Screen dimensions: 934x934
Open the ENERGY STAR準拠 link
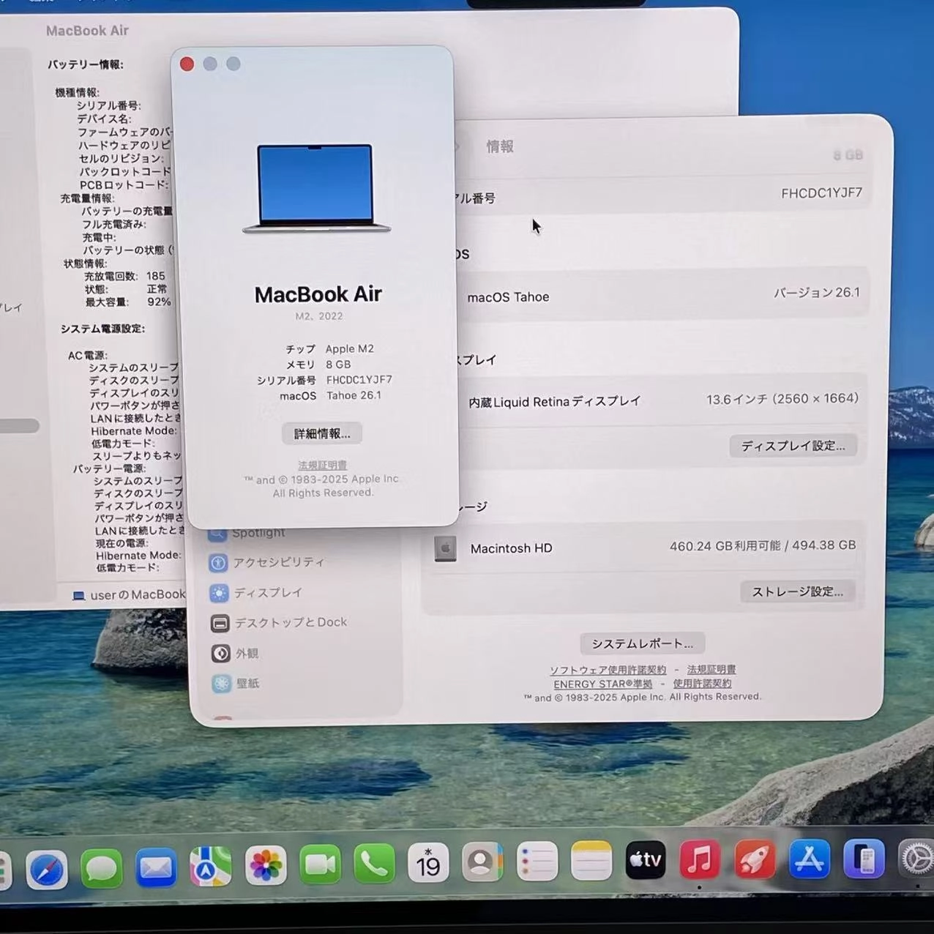(602, 684)
